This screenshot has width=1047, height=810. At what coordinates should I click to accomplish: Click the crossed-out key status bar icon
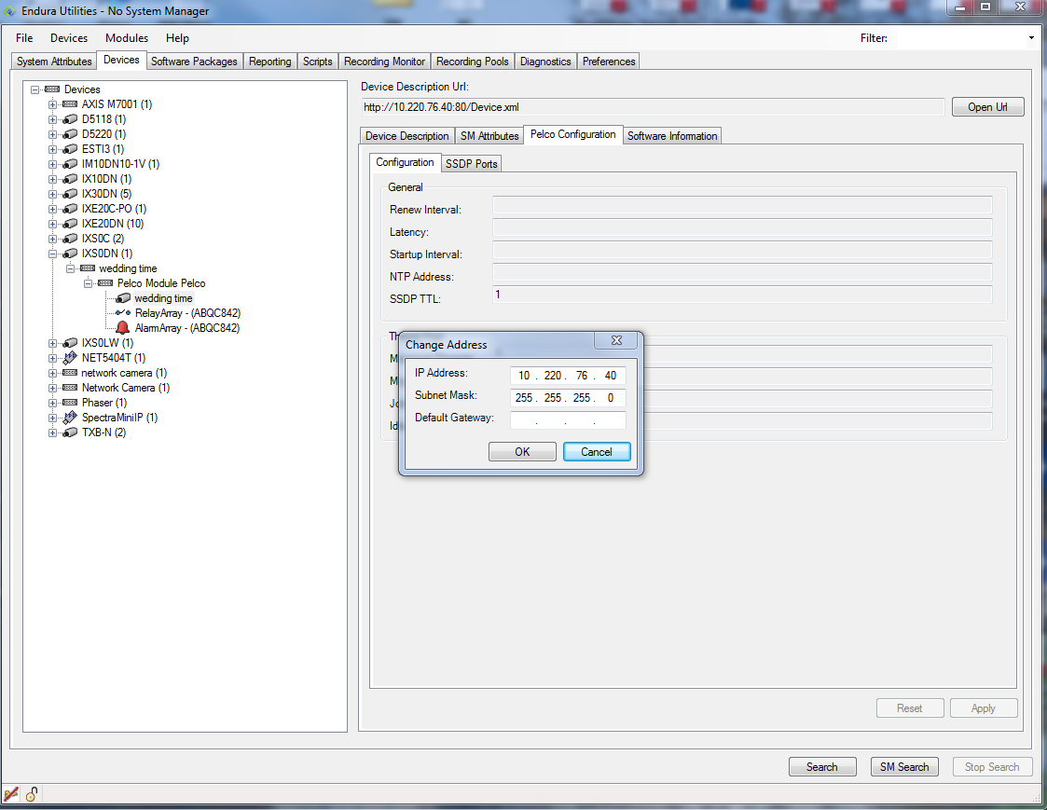tap(11, 794)
